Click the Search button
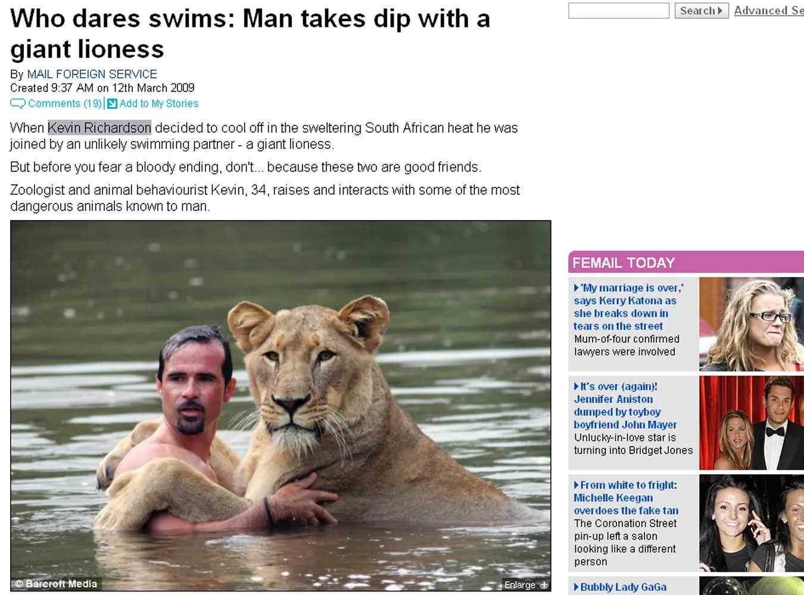Screen dimensions: 804x595 click(x=701, y=11)
